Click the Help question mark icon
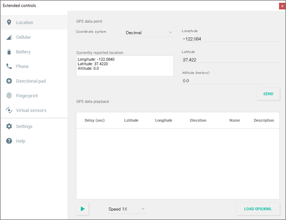 point(9,141)
